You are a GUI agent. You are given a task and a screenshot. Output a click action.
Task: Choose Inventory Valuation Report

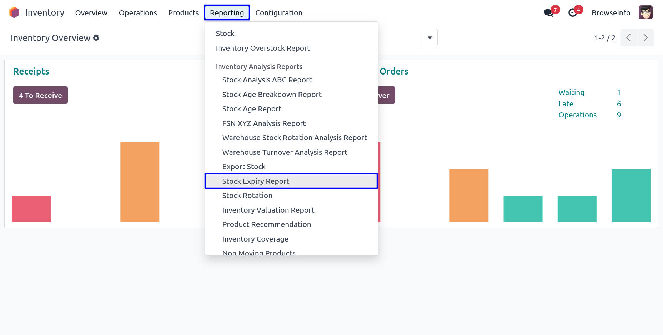point(268,210)
